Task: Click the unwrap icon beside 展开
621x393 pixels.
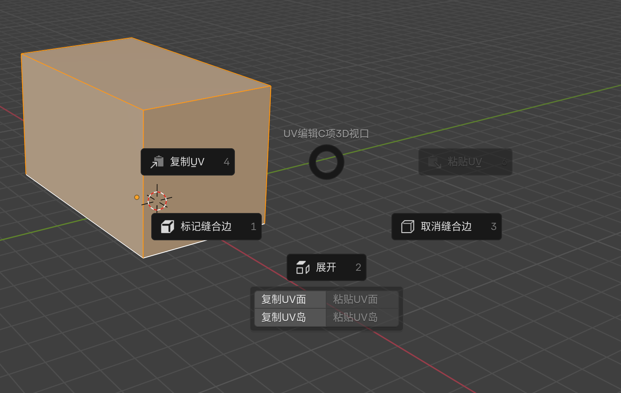Action: click(x=303, y=268)
